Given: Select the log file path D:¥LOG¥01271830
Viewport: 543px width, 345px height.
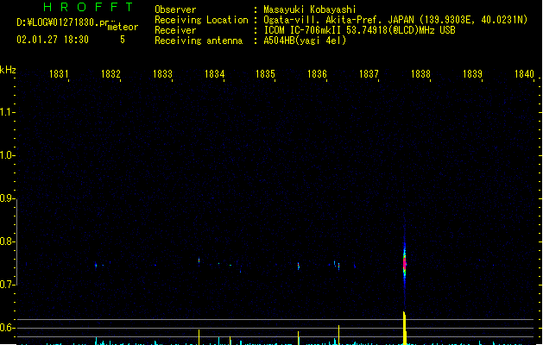Looking at the screenshot, I should [58, 22].
